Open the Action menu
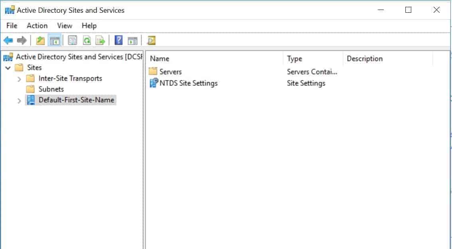Screen dimensions: 452x249 37,26
